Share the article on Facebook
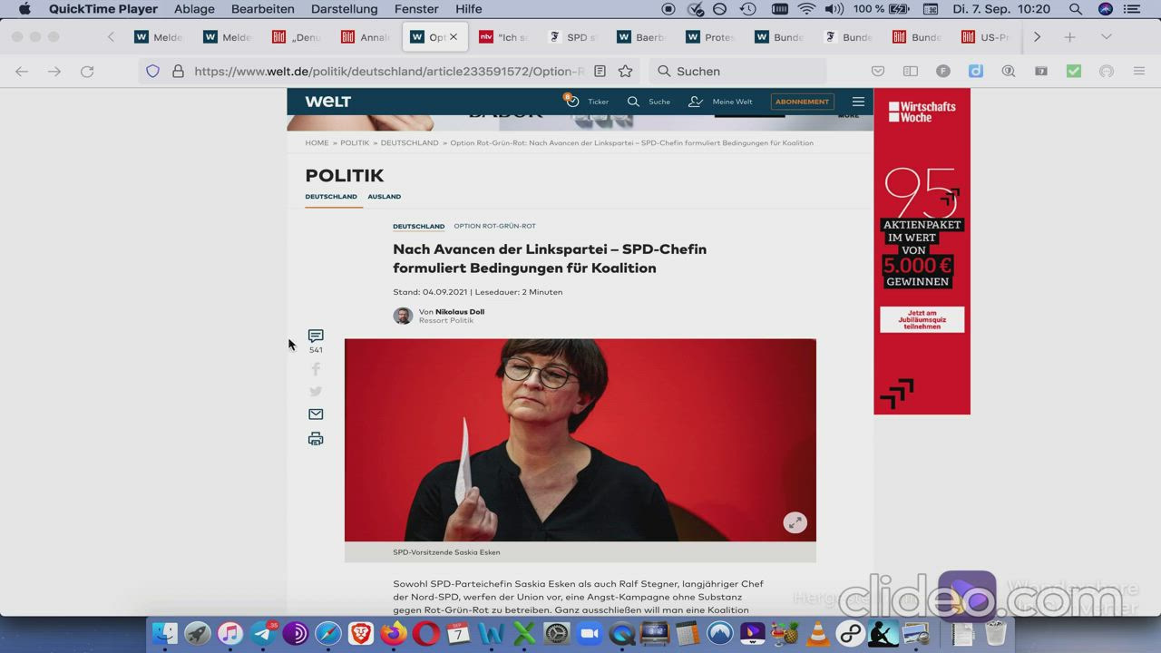 316,369
